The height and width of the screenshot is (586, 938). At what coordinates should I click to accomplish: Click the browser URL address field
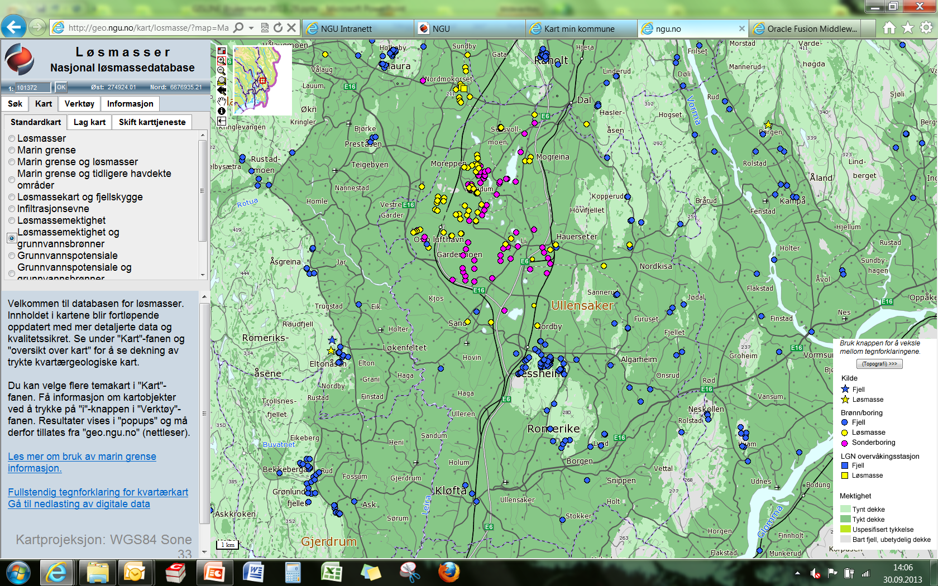click(x=149, y=28)
